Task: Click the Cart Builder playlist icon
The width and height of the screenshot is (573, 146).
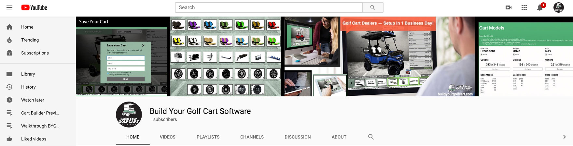Action: (9, 113)
